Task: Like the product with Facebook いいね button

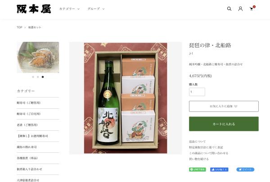Action: pyautogui.click(x=219, y=169)
